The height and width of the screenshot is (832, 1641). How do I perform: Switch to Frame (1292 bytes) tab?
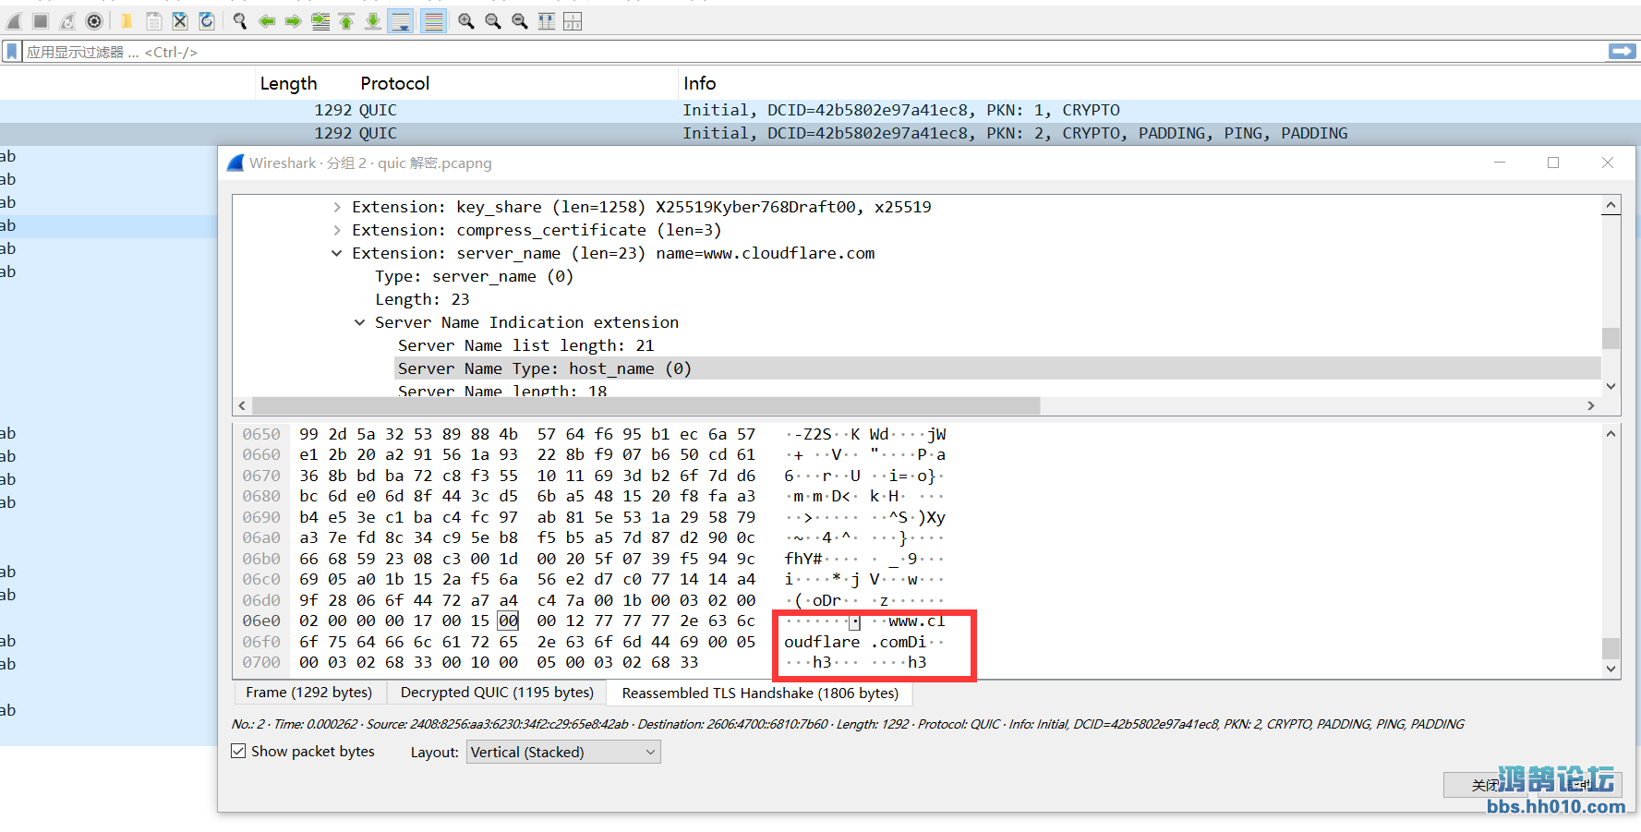pyautogui.click(x=309, y=693)
